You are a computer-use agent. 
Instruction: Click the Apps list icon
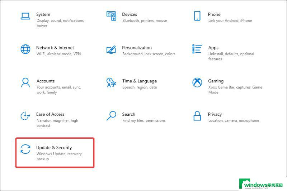click(197, 49)
